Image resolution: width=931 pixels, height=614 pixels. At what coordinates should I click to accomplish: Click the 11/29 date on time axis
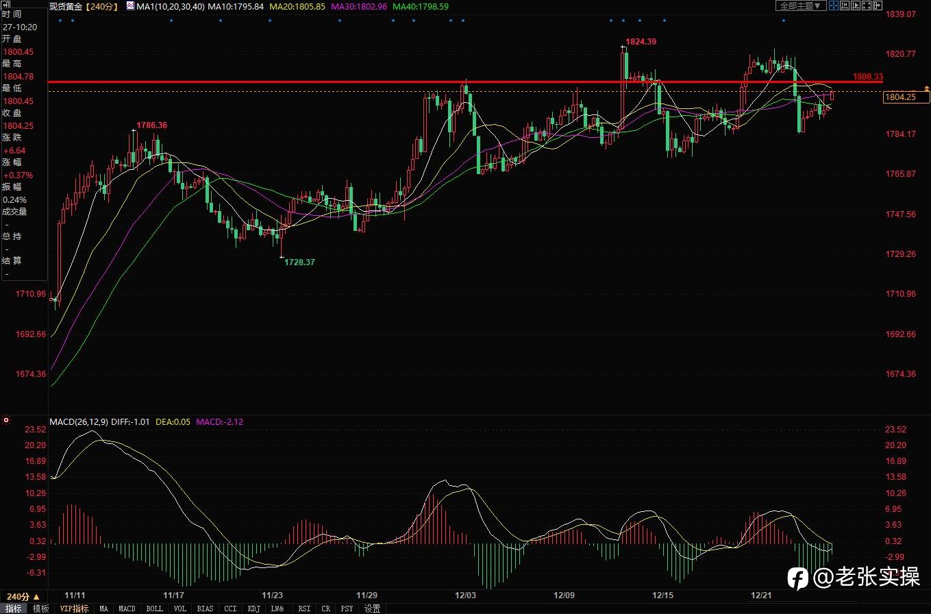click(367, 595)
